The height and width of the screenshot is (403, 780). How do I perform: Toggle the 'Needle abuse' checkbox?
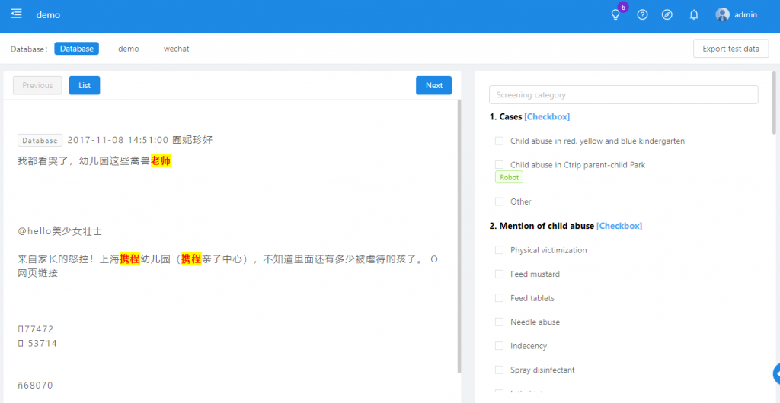(x=499, y=322)
